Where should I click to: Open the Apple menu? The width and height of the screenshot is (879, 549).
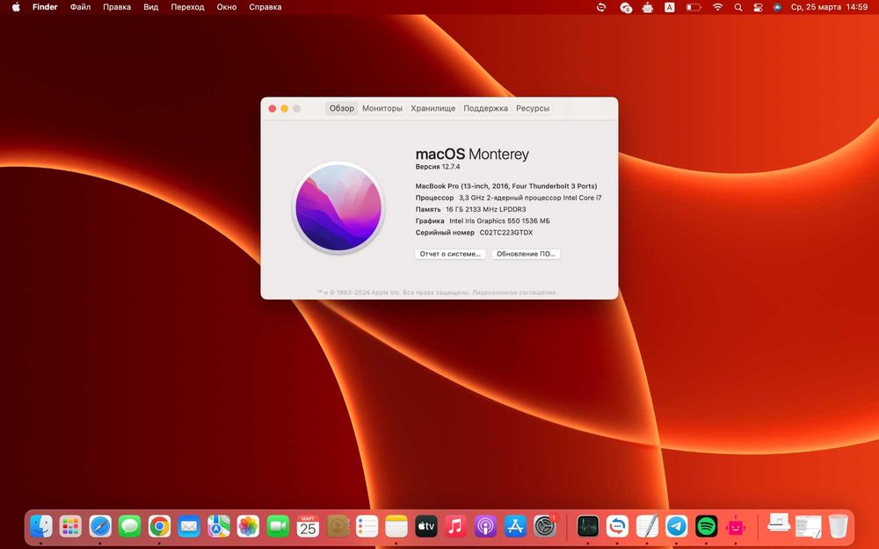[16, 7]
